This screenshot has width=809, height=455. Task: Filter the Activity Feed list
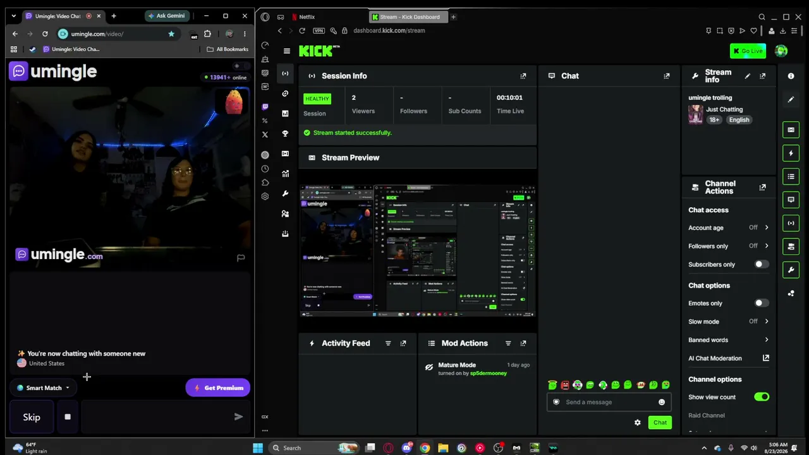tap(388, 343)
